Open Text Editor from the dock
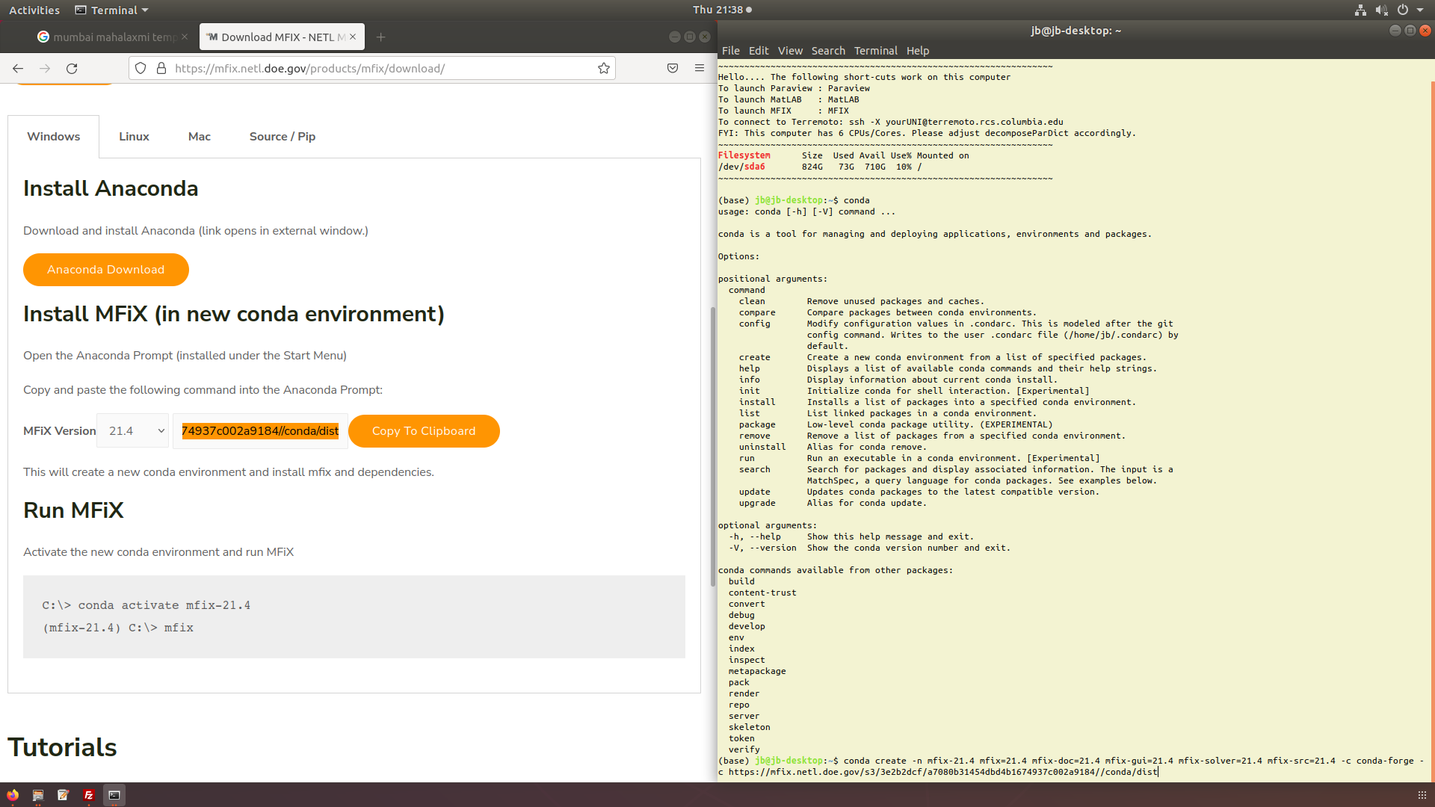Screen dimensions: 1435x807 click(x=64, y=795)
